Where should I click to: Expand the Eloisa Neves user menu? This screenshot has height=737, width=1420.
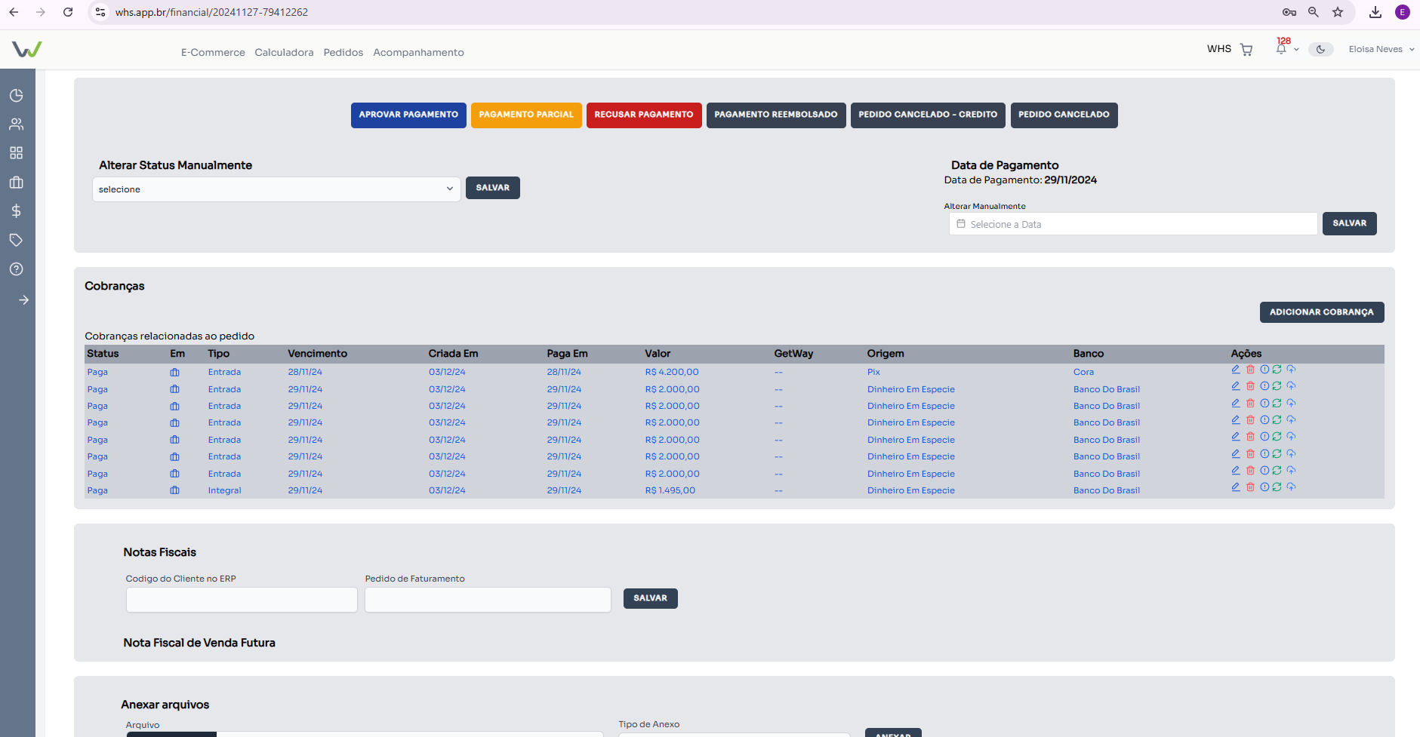point(1381,50)
